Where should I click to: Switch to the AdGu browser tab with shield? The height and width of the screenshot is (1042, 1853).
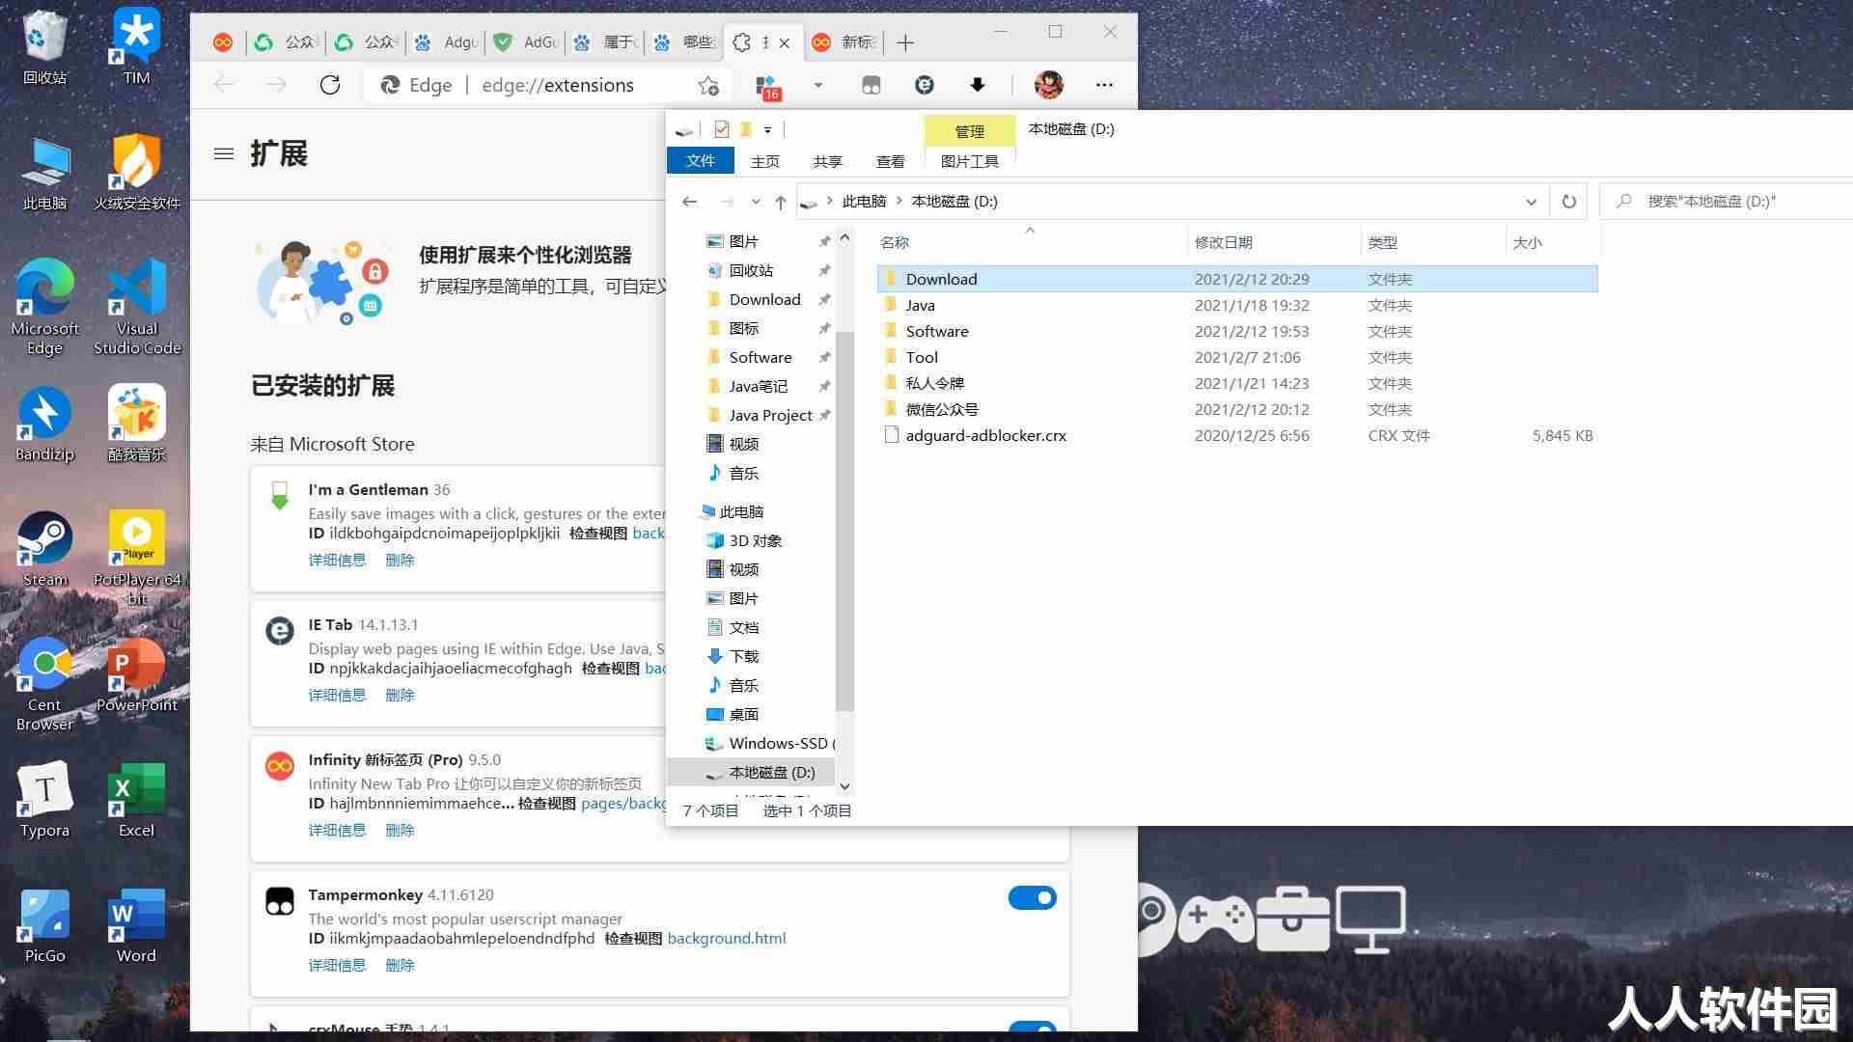point(526,42)
